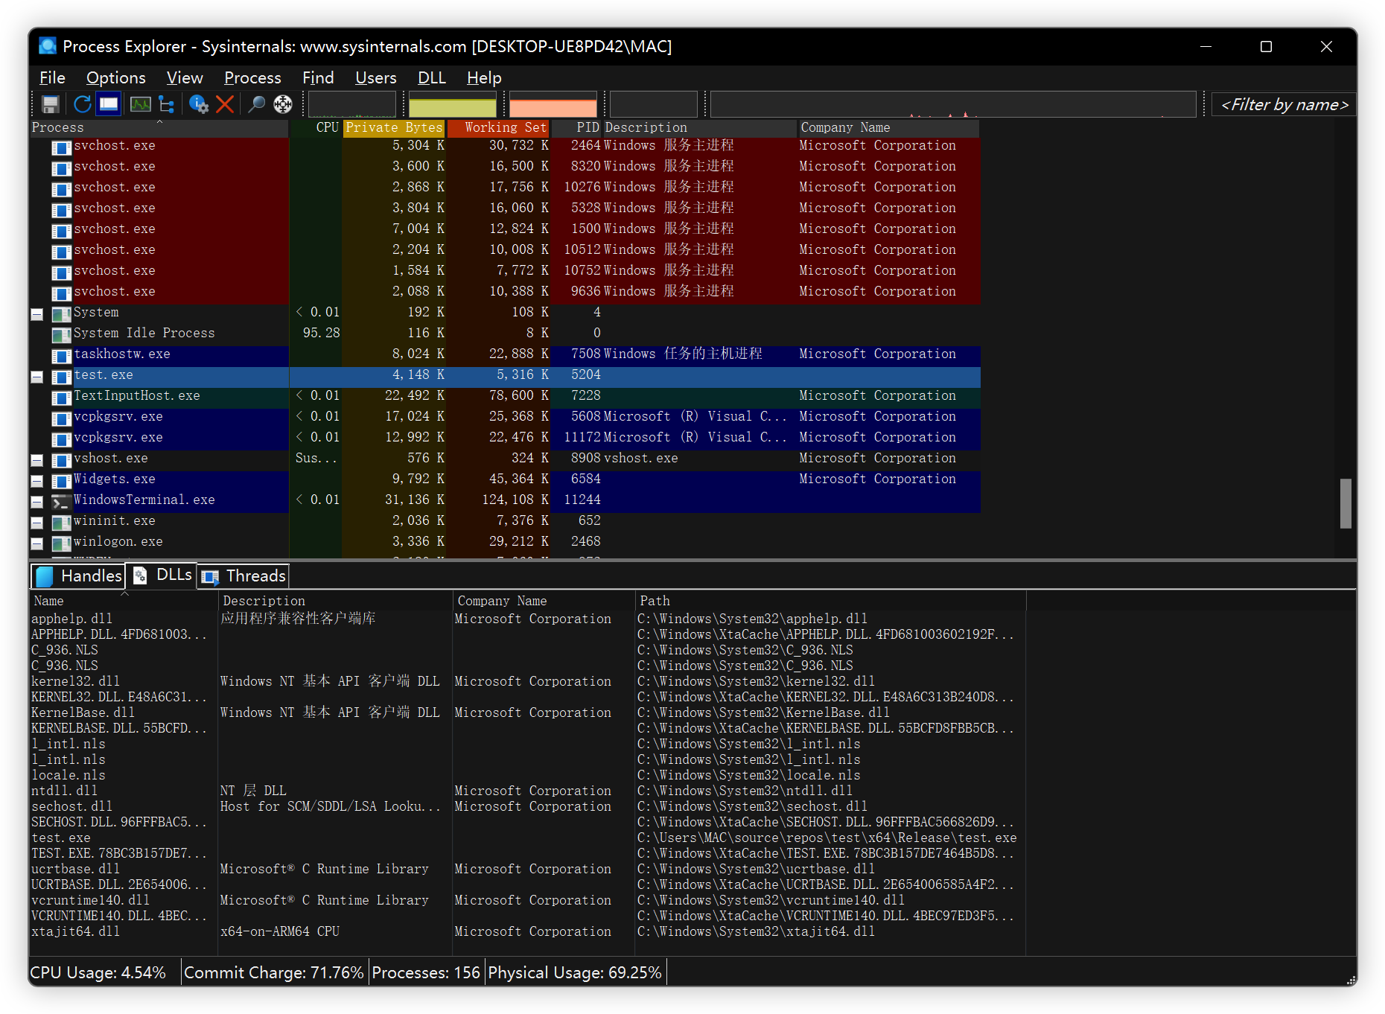The height and width of the screenshot is (1014, 1385).
Task: Switch to the DLLs tab
Action: click(162, 575)
